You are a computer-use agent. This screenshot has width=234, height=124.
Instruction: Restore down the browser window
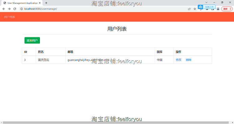[222, 2]
